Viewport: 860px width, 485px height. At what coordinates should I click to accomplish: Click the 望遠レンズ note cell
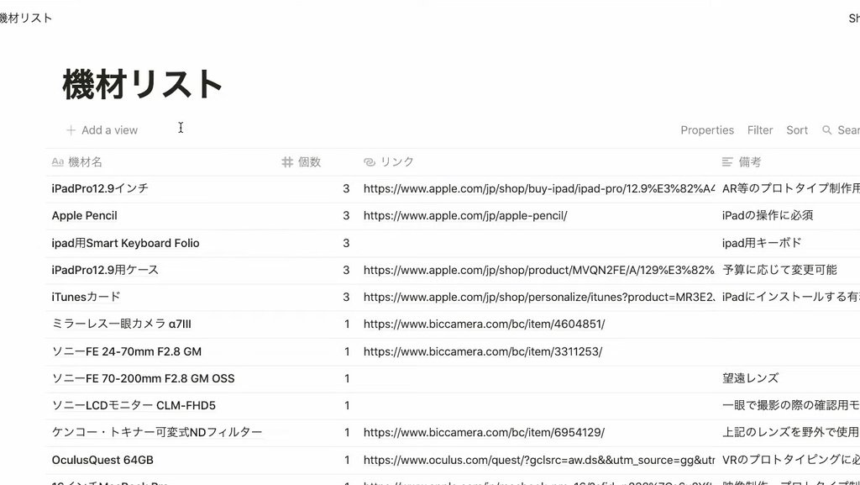pos(789,378)
